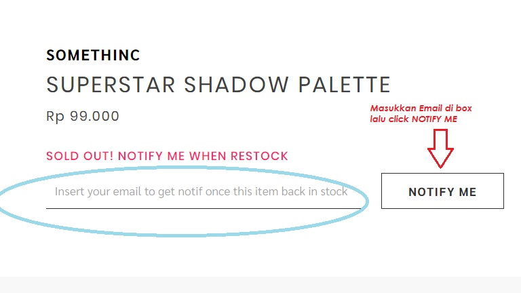Click the Insert your email placeholder text

pyautogui.click(x=201, y=192)
